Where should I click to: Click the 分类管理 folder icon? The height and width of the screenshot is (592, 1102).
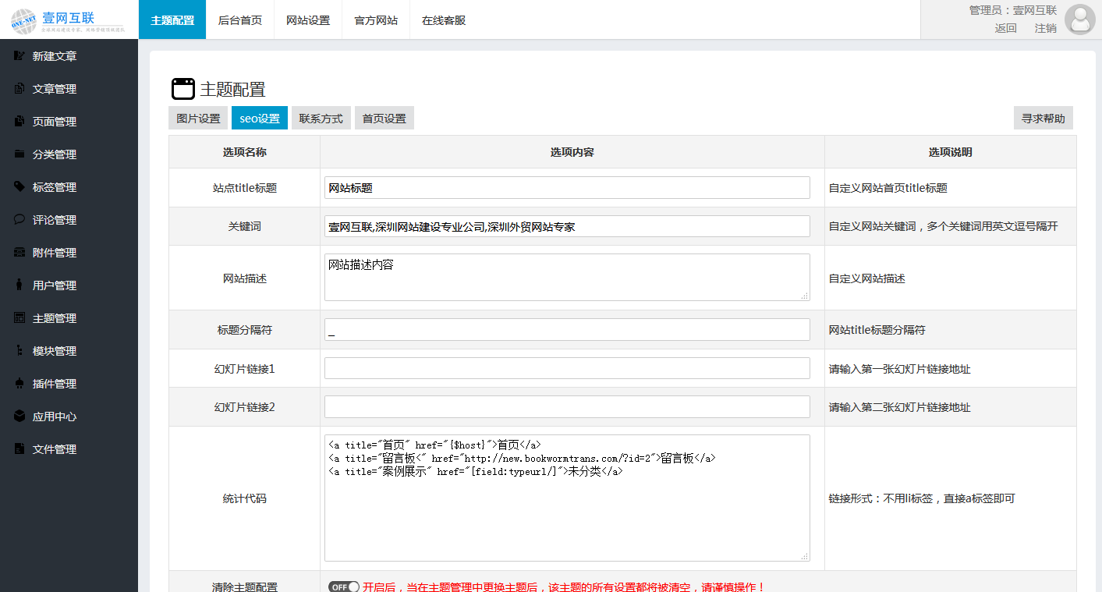coord(19,154)
